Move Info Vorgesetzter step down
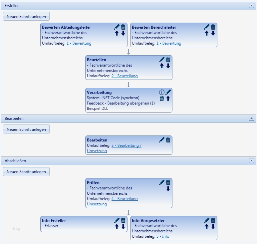 pos(213,227)
